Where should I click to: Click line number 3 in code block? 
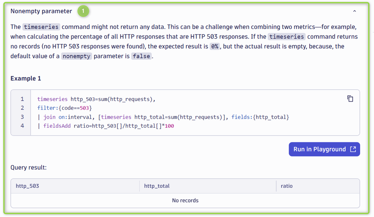(22, 117)
